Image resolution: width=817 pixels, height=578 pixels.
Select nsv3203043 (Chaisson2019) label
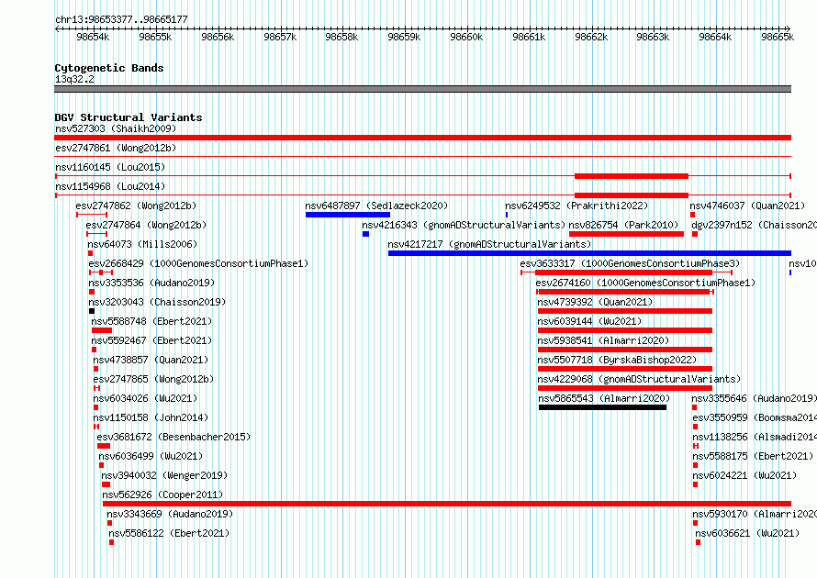pyautogui.click(x=157, y=302)
